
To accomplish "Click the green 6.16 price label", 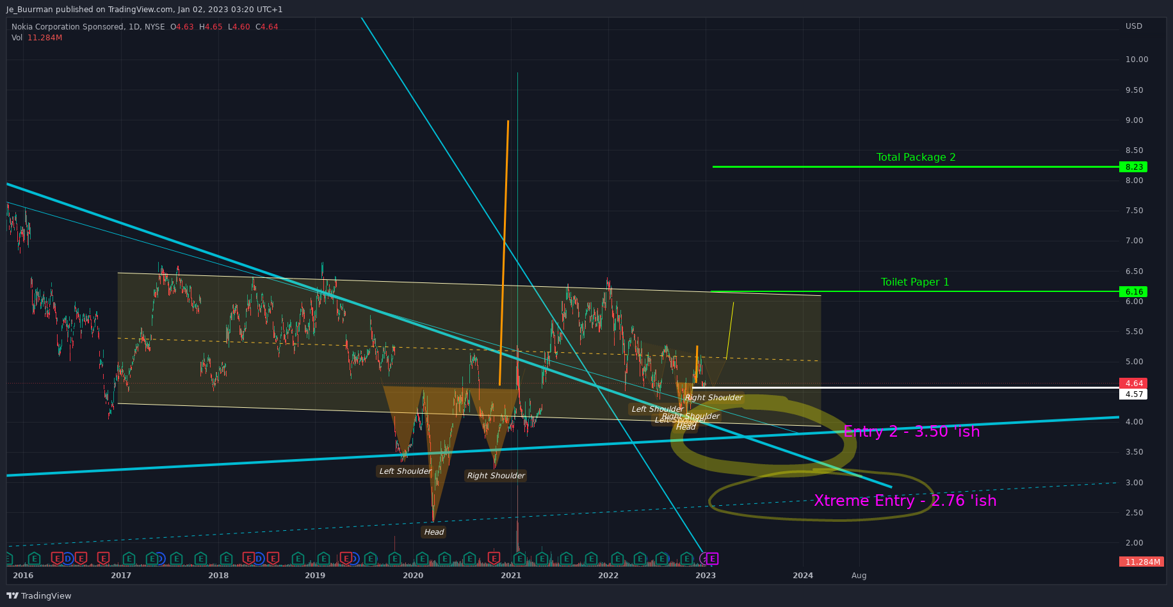I will [x=1133, y=292].
